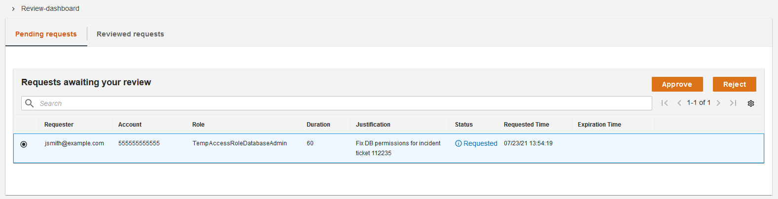Go to first page of results
The height and width of the screenshot is (199, 778).
665,103
